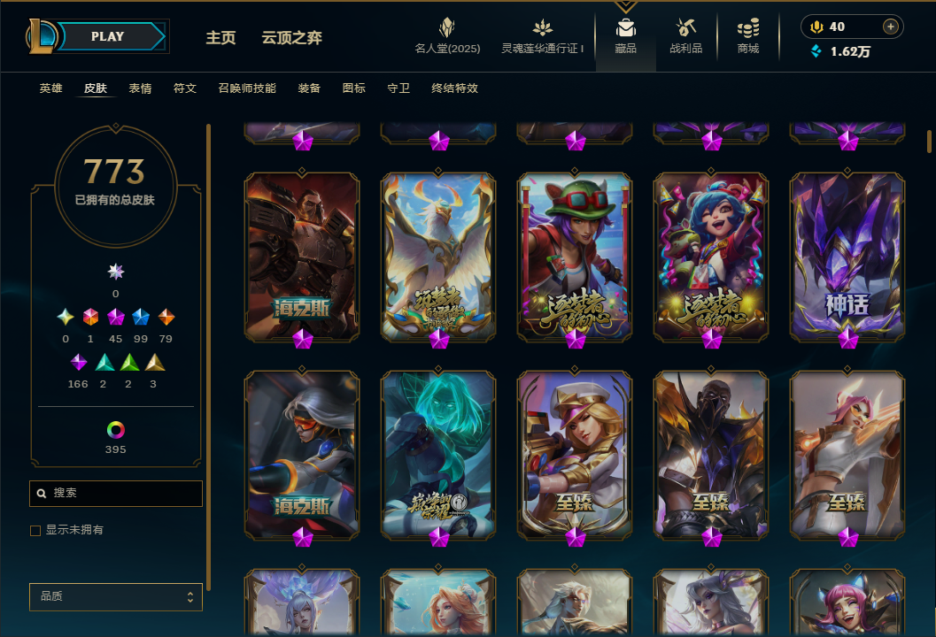The width and height of the screenshot is (936, 637).
Task: Open the 藏品 collection bag icon
Action: tap(625, 28)
